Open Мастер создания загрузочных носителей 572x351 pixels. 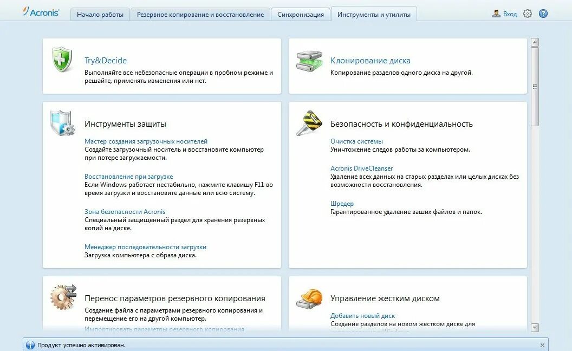click(x=146, y=141)
